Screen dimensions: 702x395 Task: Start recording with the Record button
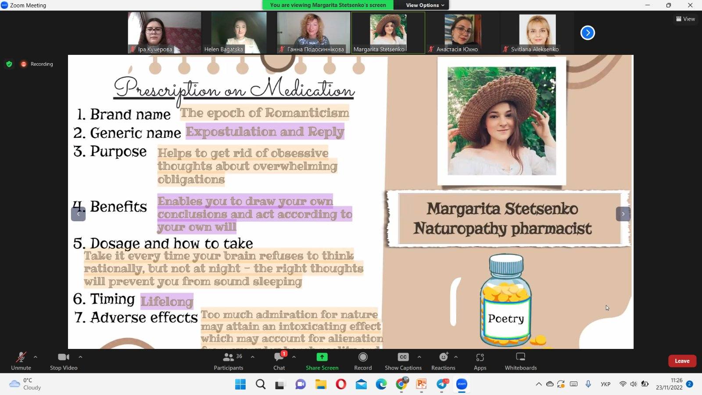pyautogui.click(x=363, y=361)
